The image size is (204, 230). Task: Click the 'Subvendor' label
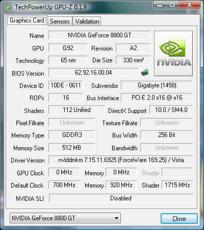click(105, 86)
